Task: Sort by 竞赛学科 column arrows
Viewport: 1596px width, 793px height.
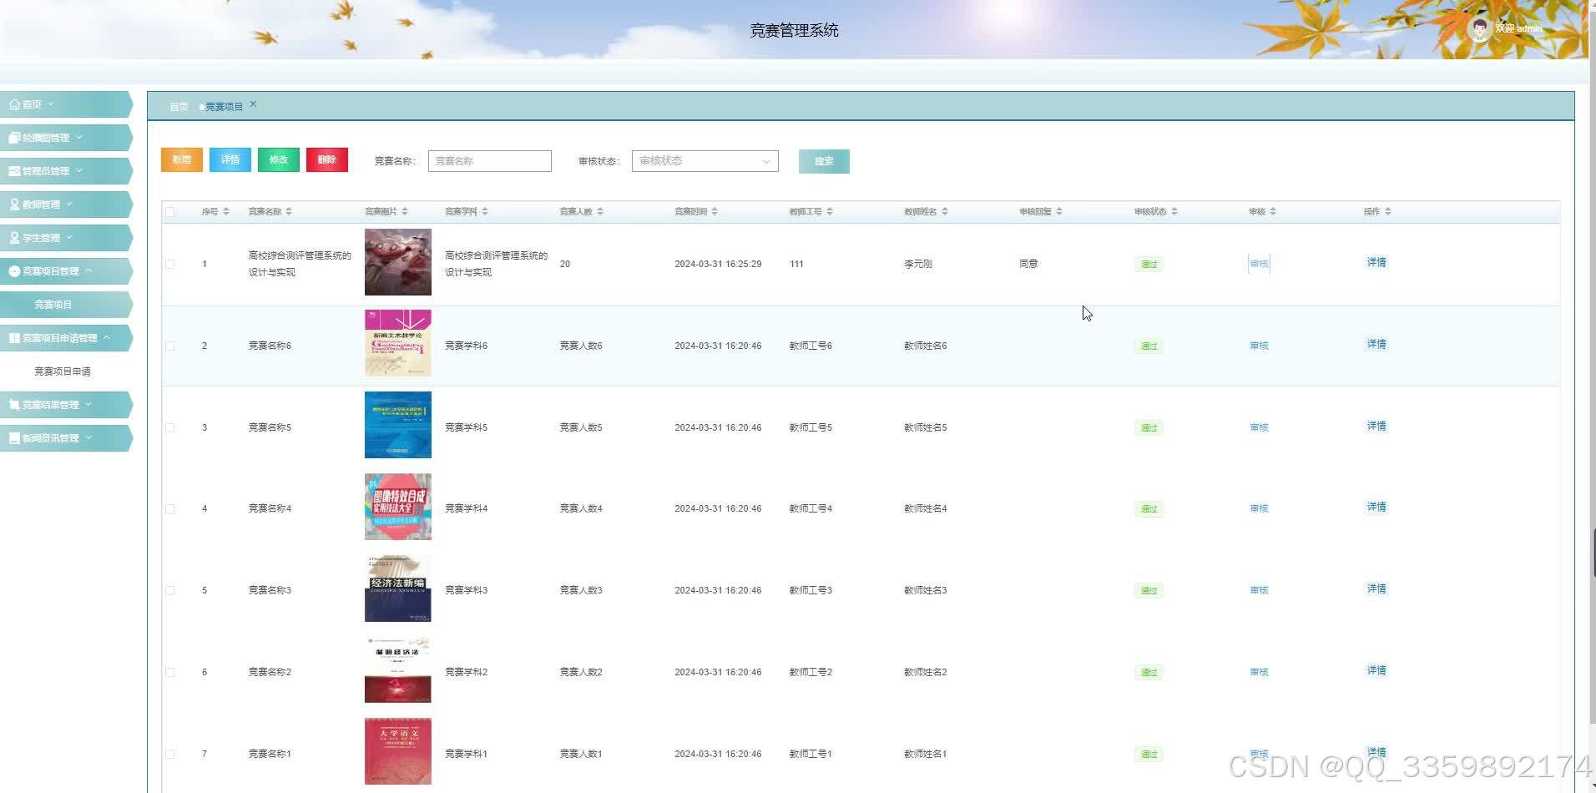Action: tap(485, 212)
